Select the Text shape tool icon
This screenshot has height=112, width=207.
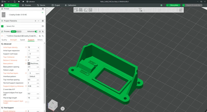[x=140, y=10]
